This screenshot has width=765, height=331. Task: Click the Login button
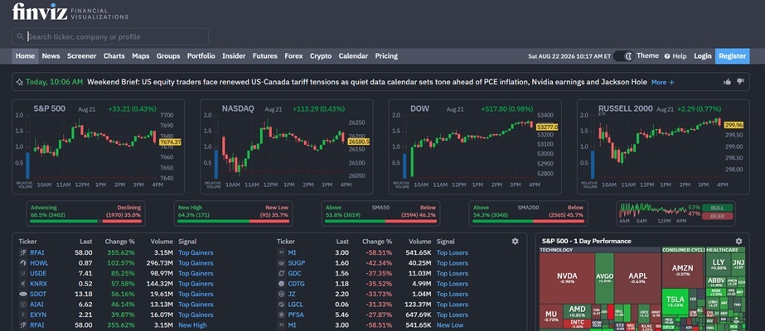703,56
